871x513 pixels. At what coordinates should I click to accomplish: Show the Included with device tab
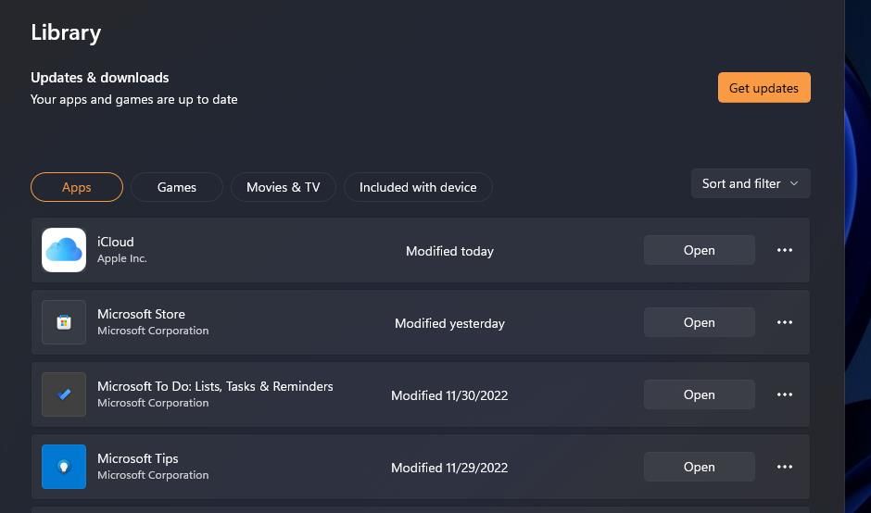(x=418, y=187)
